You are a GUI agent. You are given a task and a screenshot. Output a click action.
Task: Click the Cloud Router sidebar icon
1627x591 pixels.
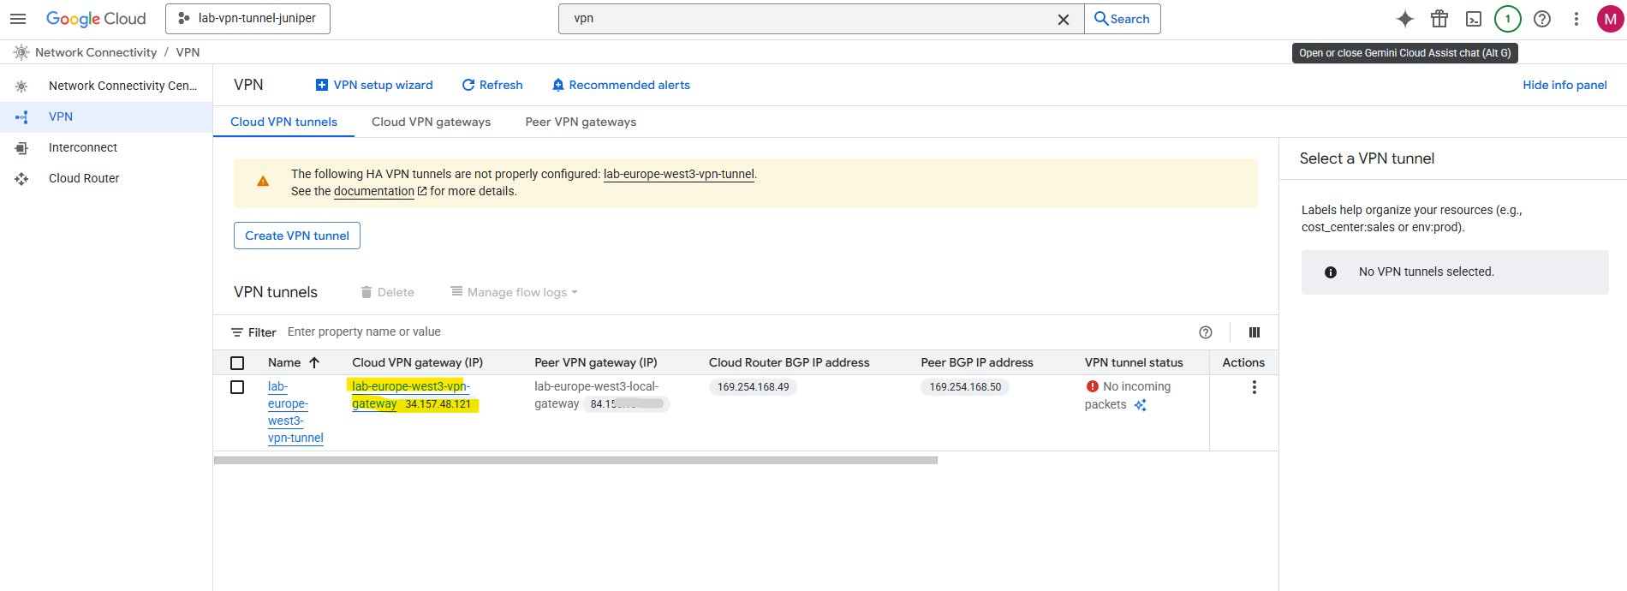(21, 179)
